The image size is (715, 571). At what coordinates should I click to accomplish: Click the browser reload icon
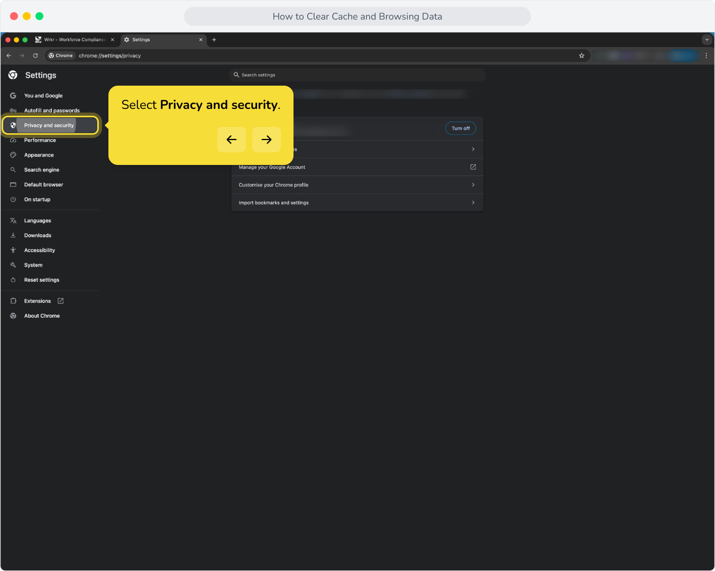click(x=35, y=56)
